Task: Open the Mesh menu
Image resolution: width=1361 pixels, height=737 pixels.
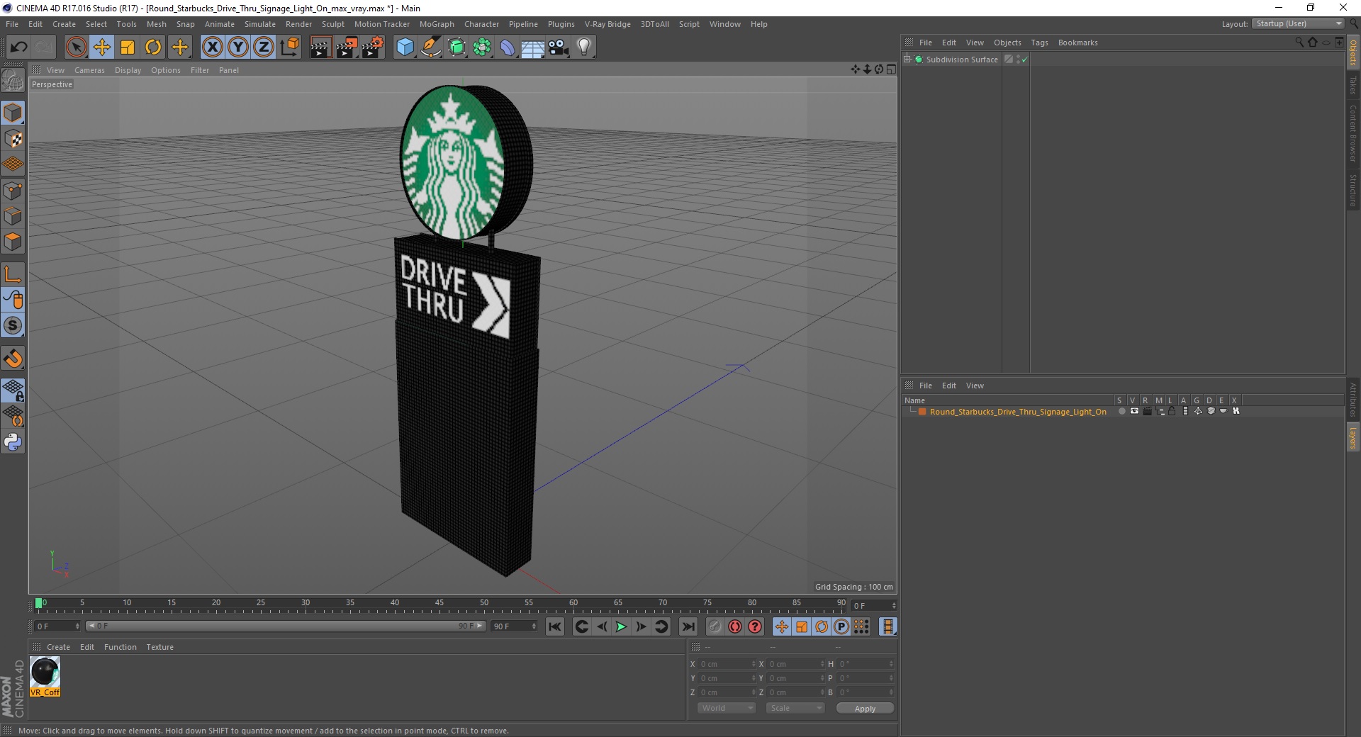Action: pos(157,24)
